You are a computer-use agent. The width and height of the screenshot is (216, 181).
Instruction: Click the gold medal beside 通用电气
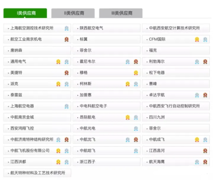coord(59,62)
